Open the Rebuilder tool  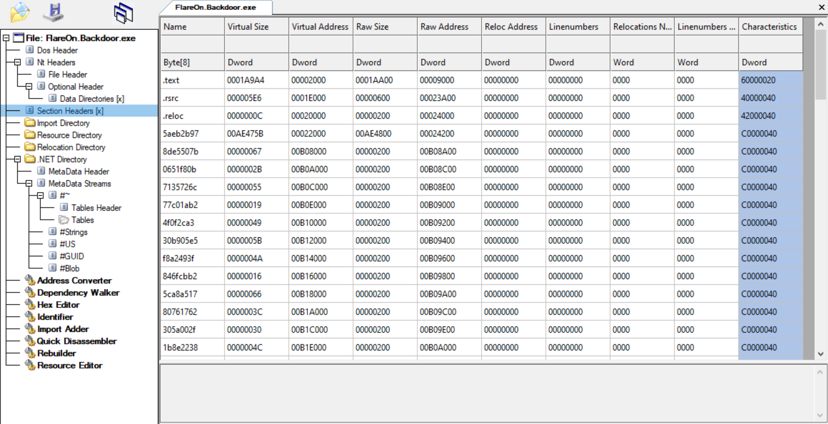pos(56,353)
